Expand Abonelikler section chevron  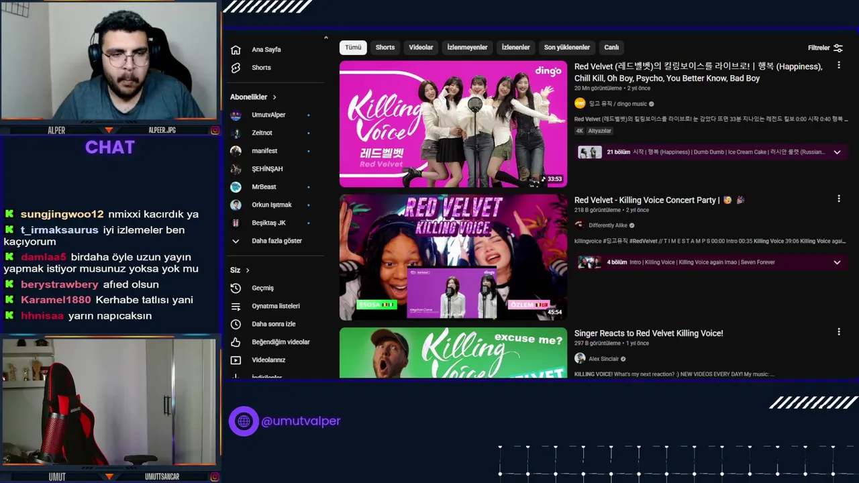(x=274, y=97)
